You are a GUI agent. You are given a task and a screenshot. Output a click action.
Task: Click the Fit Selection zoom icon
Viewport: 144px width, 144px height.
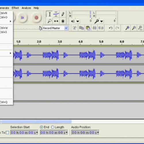140,28
